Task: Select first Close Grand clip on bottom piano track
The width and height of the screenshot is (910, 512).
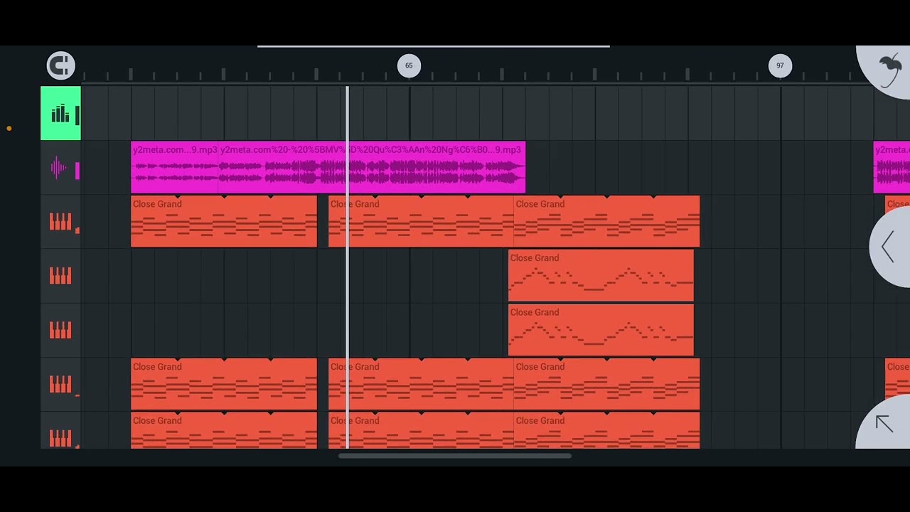Action: coord(224,431)
